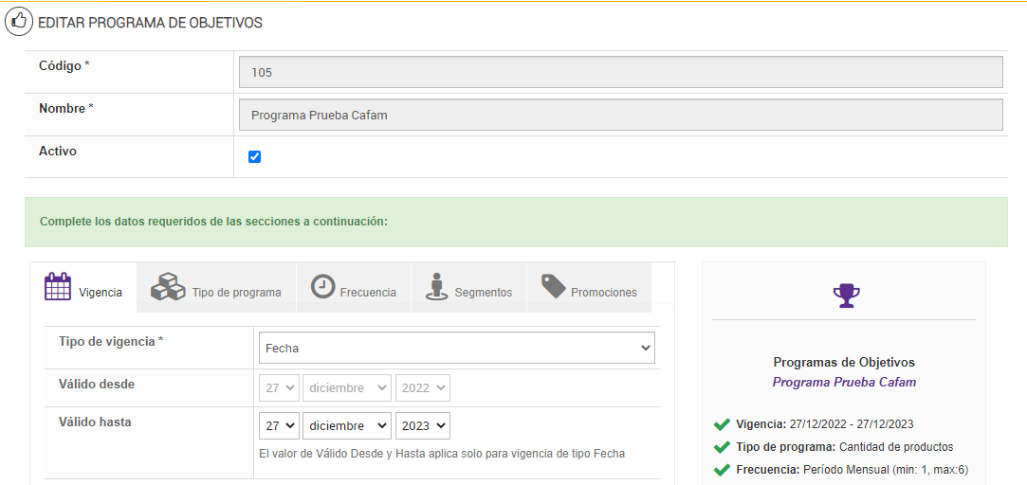This screenshot has height=485, width=1027.
Task: Click the green checkmark next to Frecuencia summary
Action: (722, 470)
